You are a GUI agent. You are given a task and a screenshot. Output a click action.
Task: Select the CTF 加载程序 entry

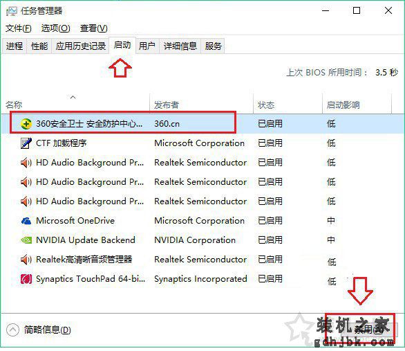tap(62, 143)
